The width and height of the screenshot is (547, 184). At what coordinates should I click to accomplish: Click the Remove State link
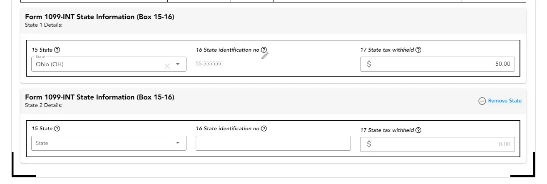pos(505,101)
